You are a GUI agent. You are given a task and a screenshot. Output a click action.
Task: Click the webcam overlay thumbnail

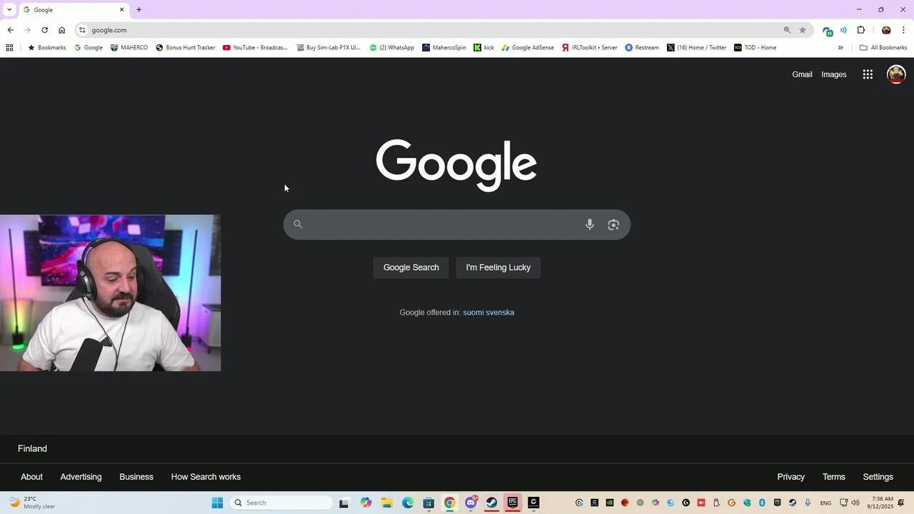(111, 293)
